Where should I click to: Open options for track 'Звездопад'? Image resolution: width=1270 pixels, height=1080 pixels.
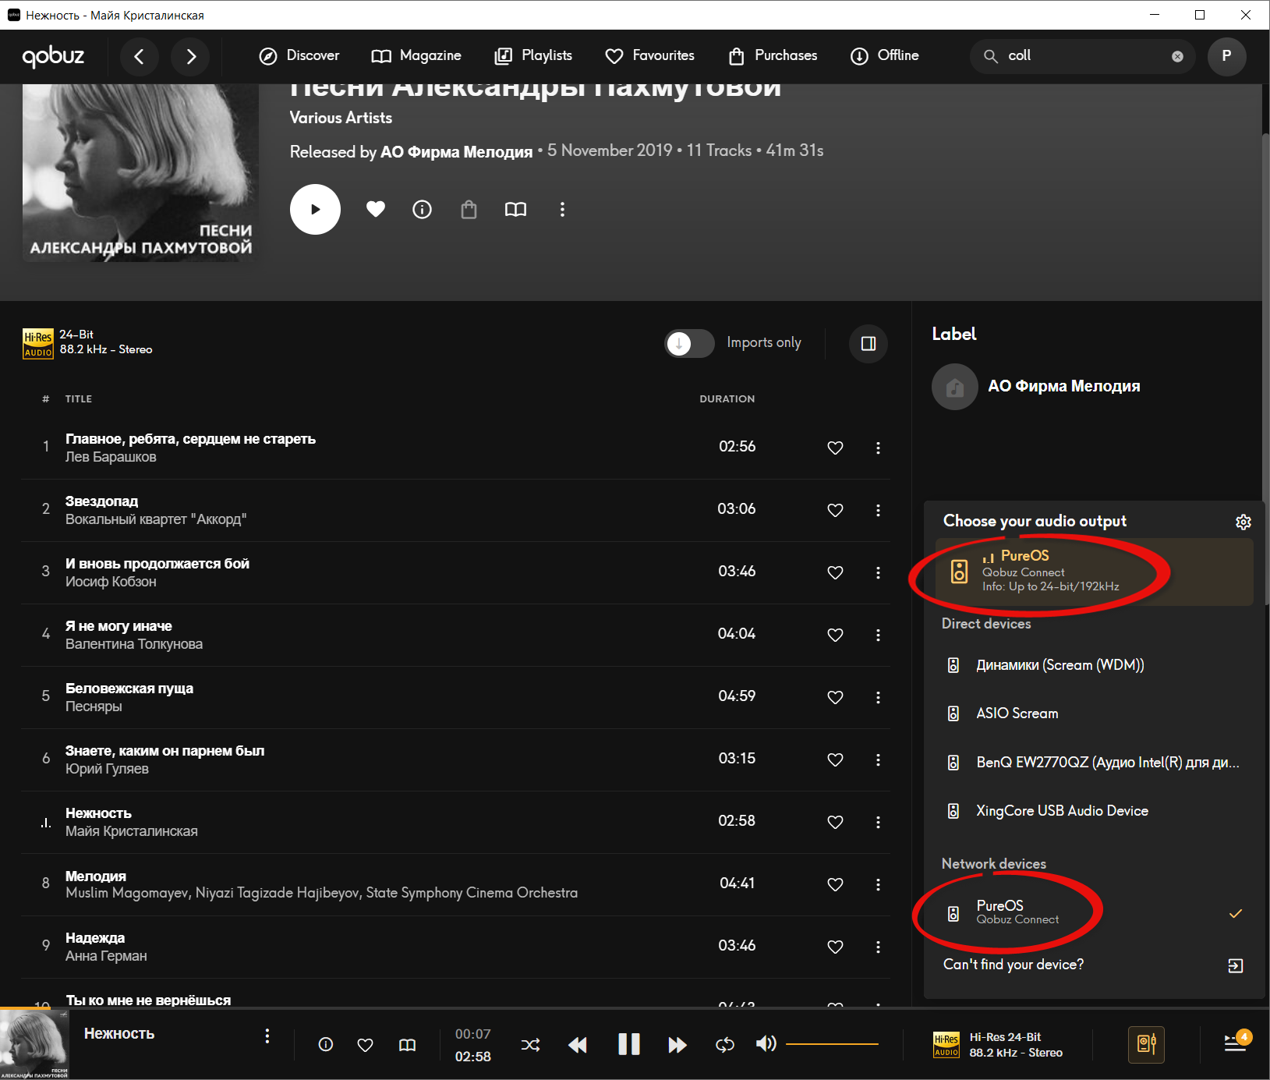878,510
